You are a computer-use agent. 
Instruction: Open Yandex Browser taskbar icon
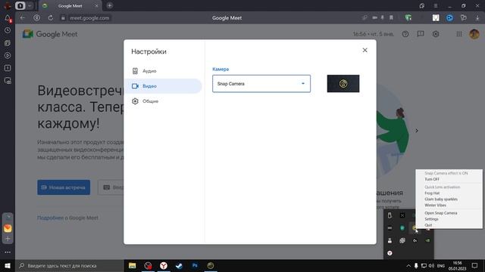pyautogui.click(x=164, y=265)
